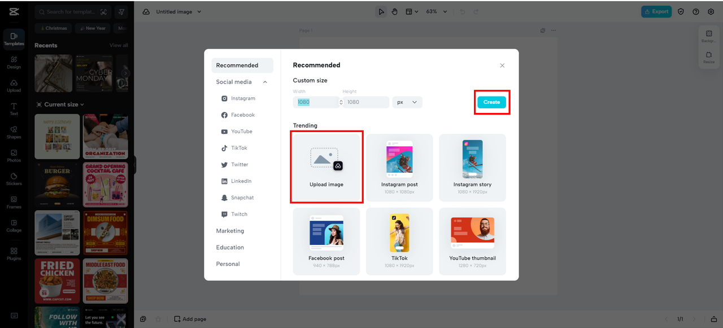The image size is (723, 328).
Task: Choose the Instagram post size card
Action: (399, 168)
